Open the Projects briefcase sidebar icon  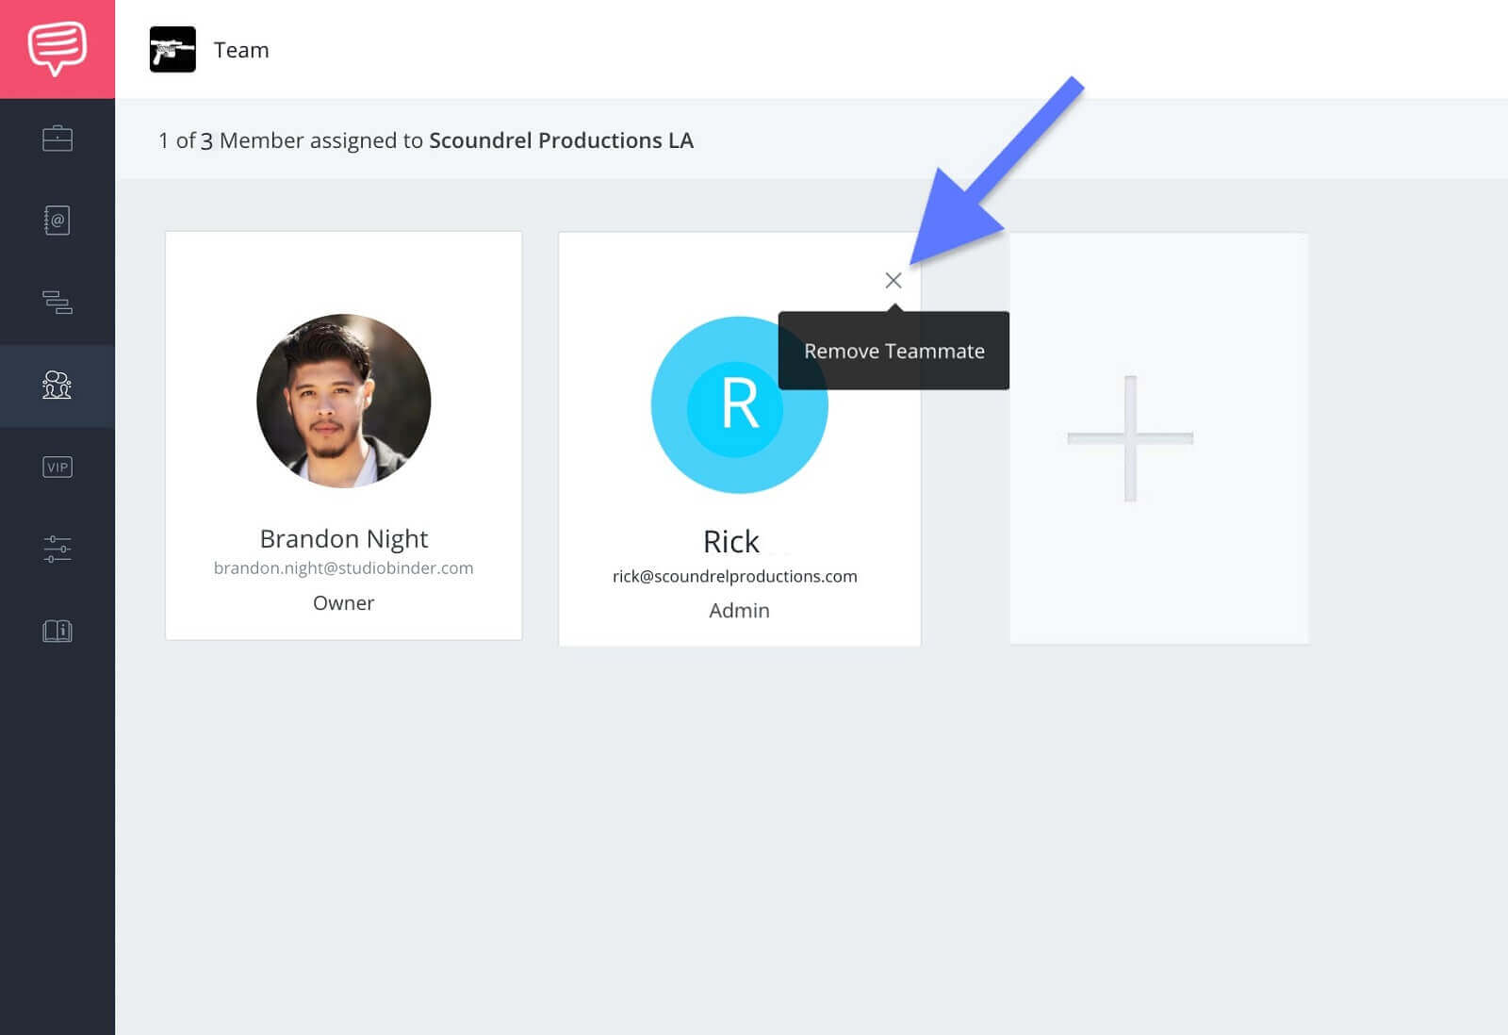(x=57, y=139)
